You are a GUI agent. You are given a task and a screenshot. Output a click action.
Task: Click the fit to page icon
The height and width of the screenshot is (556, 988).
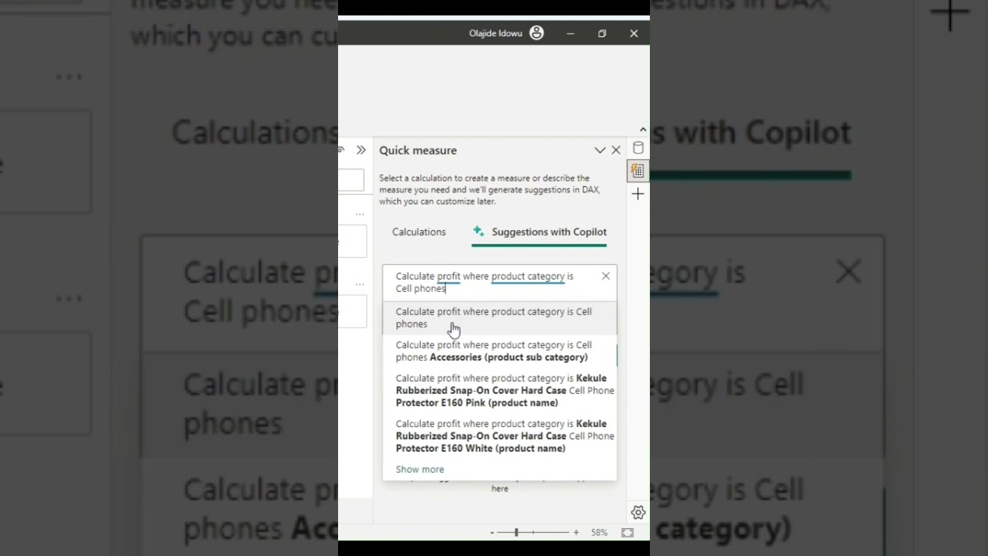(628, 533)
